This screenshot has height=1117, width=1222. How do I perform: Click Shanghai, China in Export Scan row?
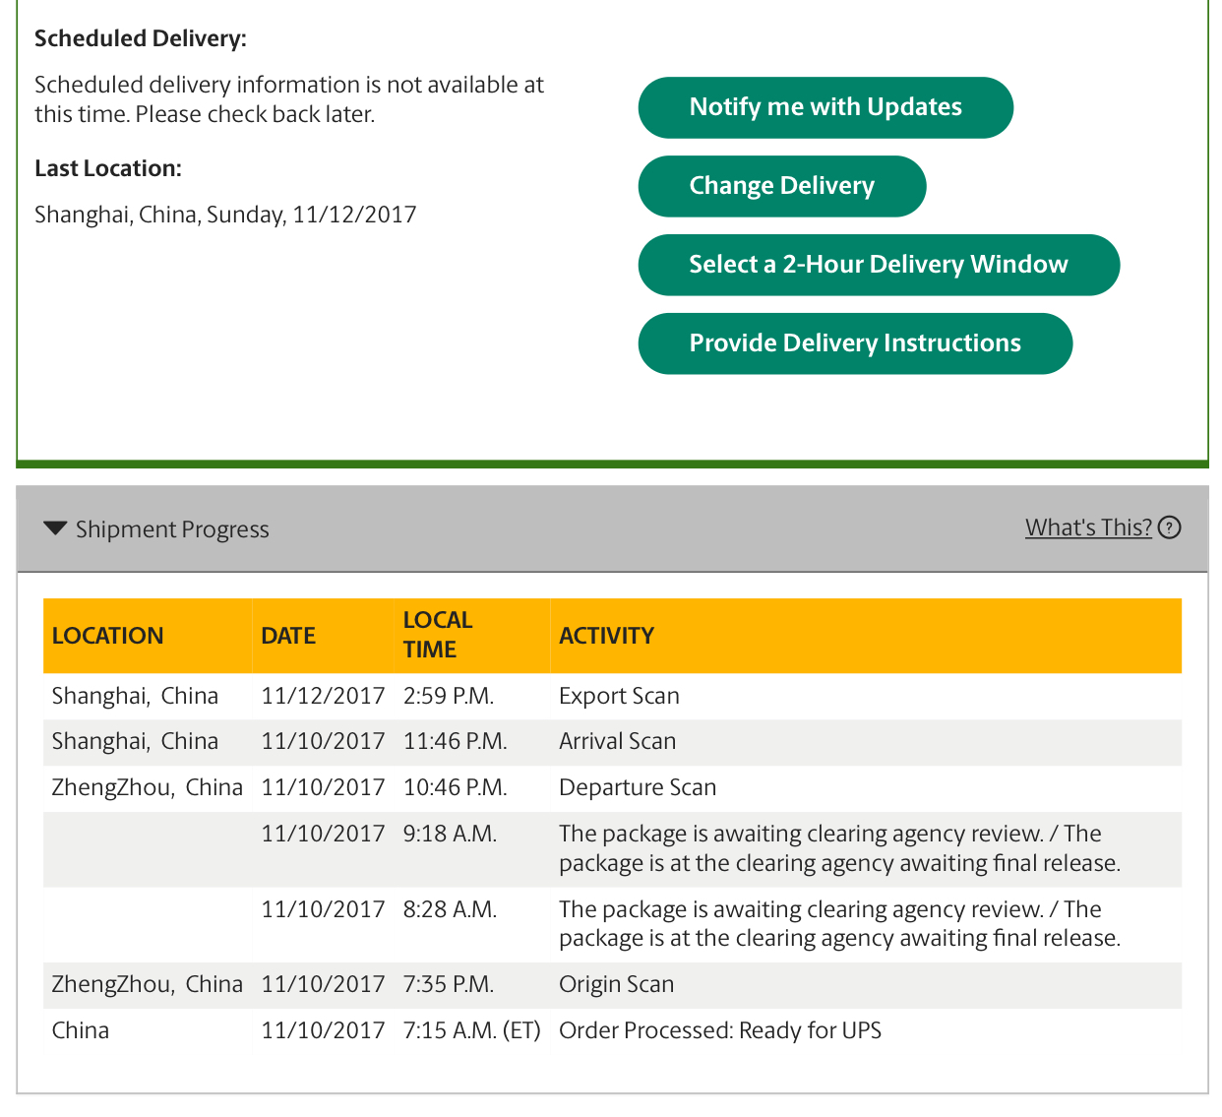click(135, 696)
